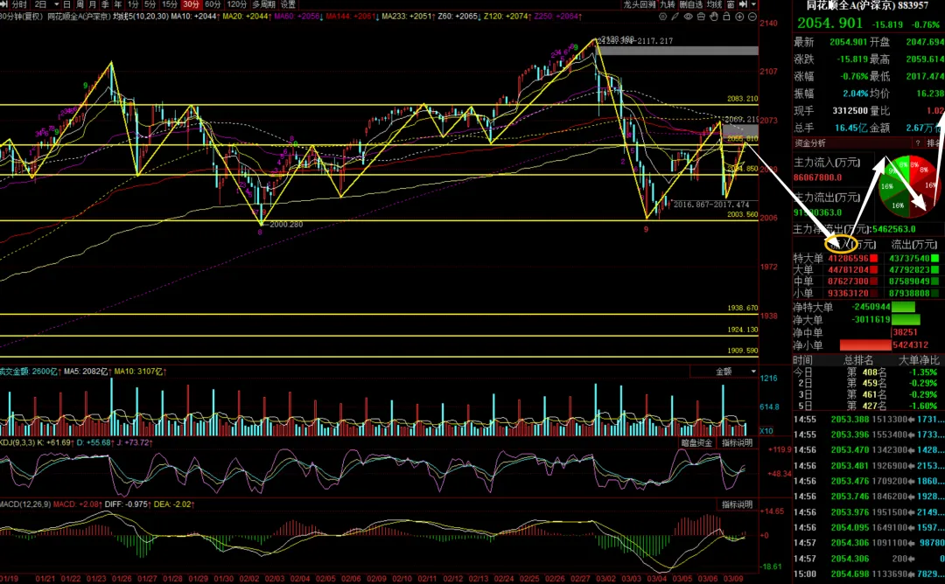The width and height of the screenshot is (945, 584).
Task: Toggle the eye visibility icon above chart
Action: (689, 17)
